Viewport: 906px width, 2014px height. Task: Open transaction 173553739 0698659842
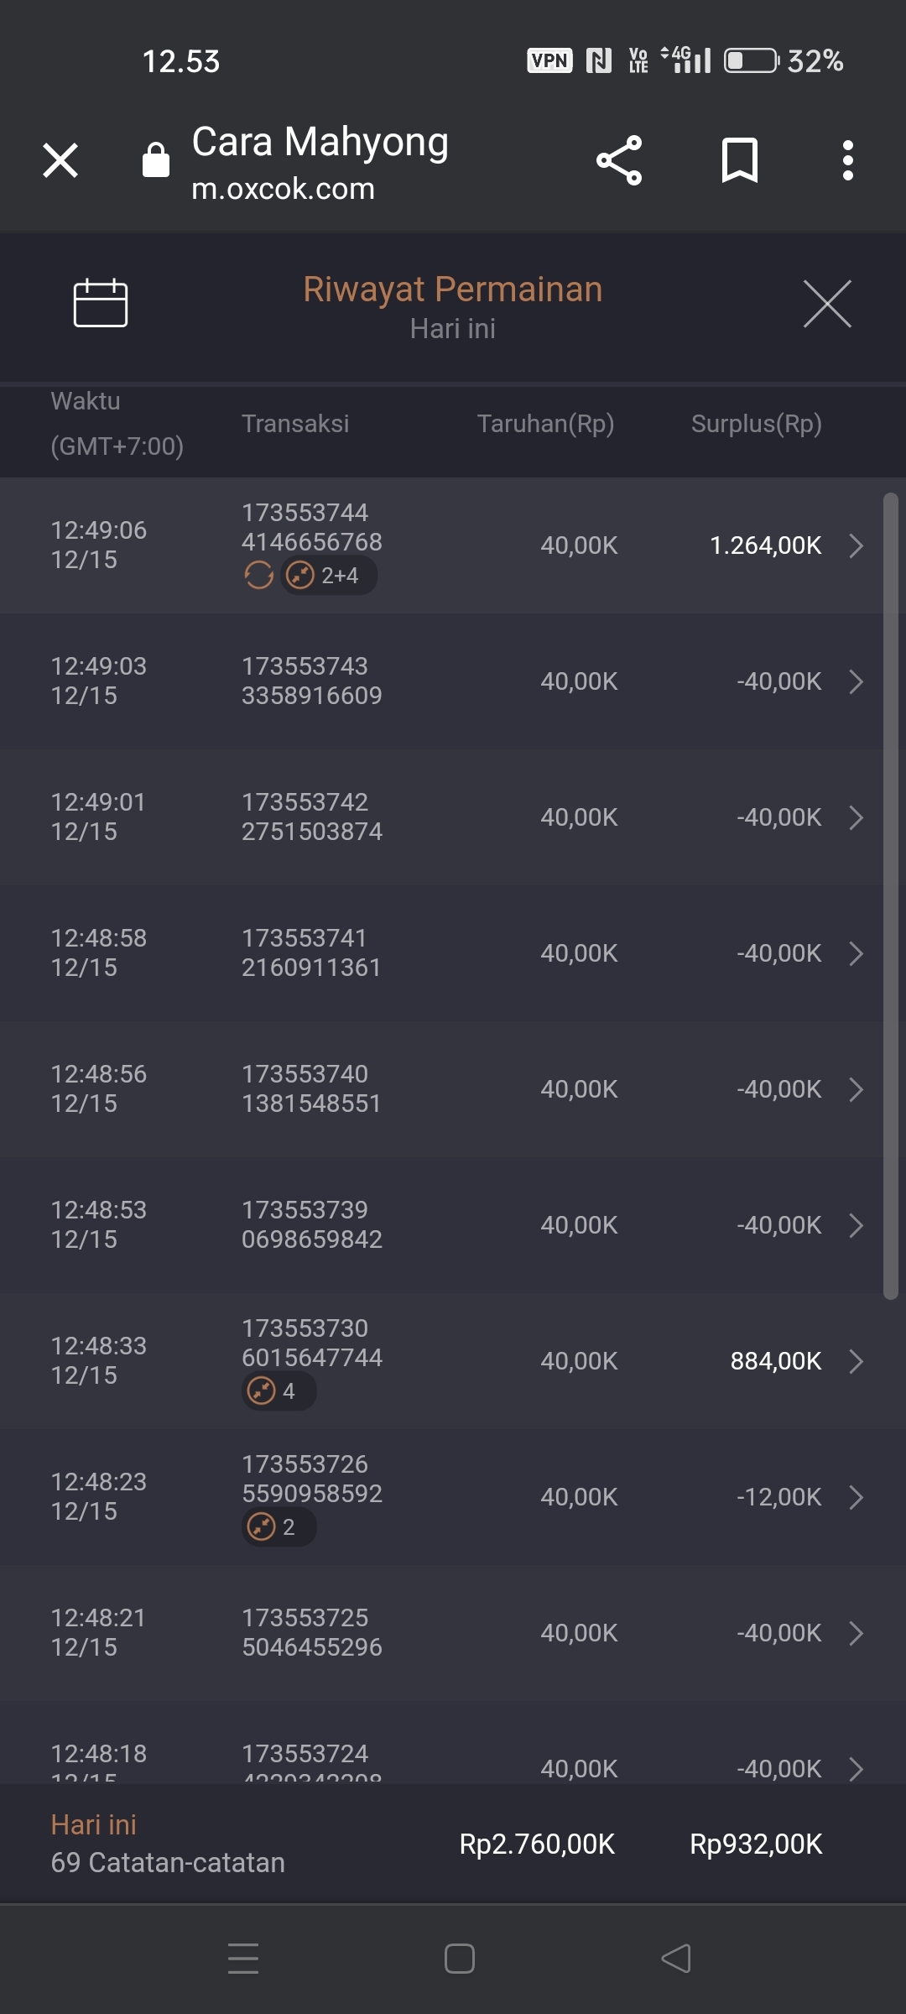(x=311, y=1224)
